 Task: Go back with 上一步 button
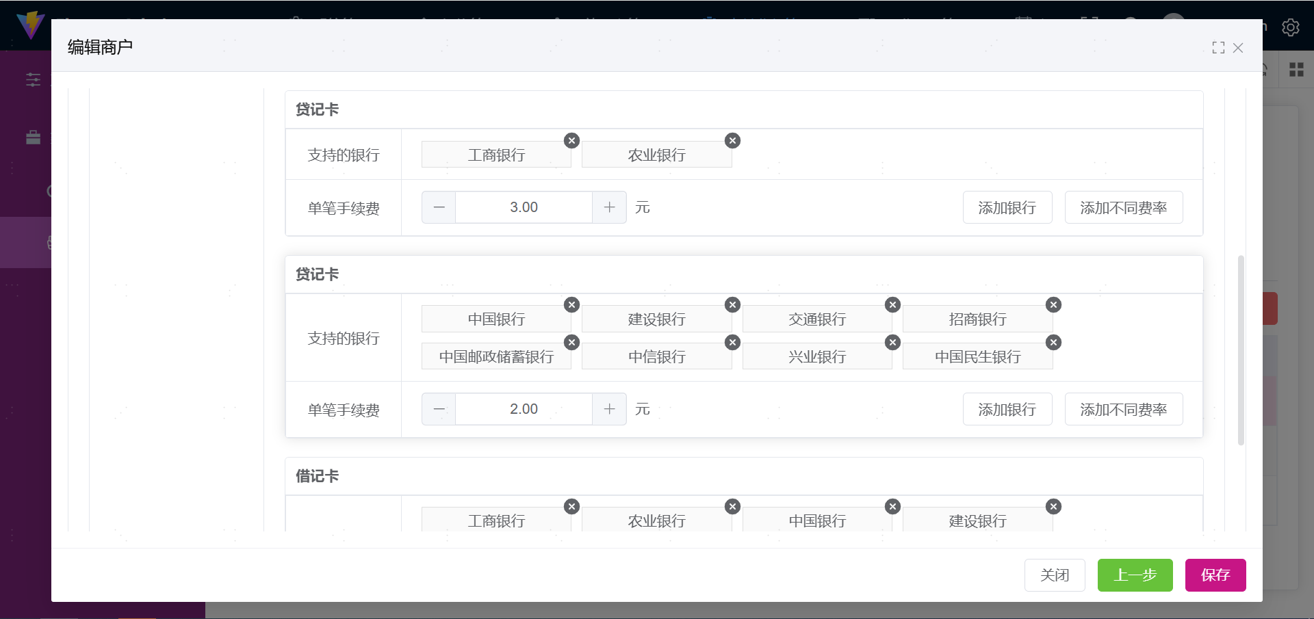pyautogui.click(x=1135, y=575)
